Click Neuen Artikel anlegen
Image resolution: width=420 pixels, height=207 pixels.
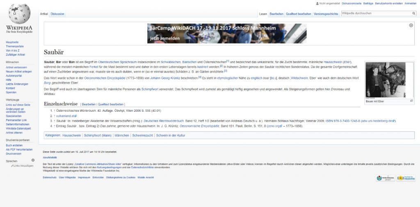[x=19, y=71]
